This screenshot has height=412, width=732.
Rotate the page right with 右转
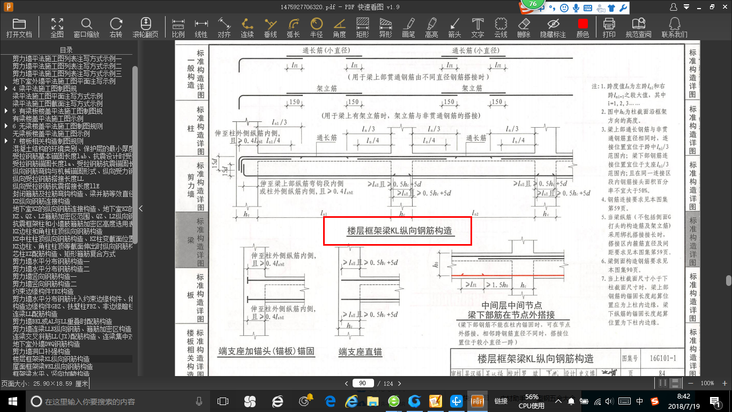pos(116,28)
